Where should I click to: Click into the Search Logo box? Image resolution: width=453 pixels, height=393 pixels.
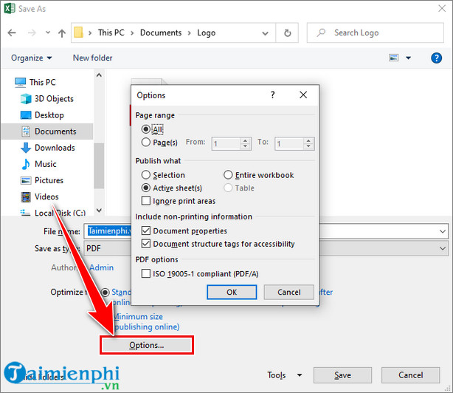pyautogui.click(x=376, y=33)
